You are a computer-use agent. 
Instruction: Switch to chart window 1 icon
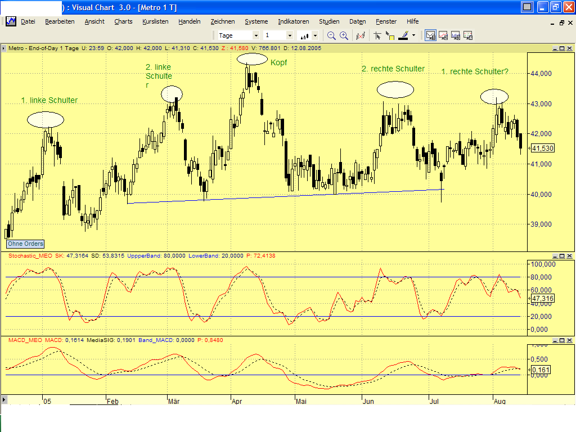click(430, 35)
